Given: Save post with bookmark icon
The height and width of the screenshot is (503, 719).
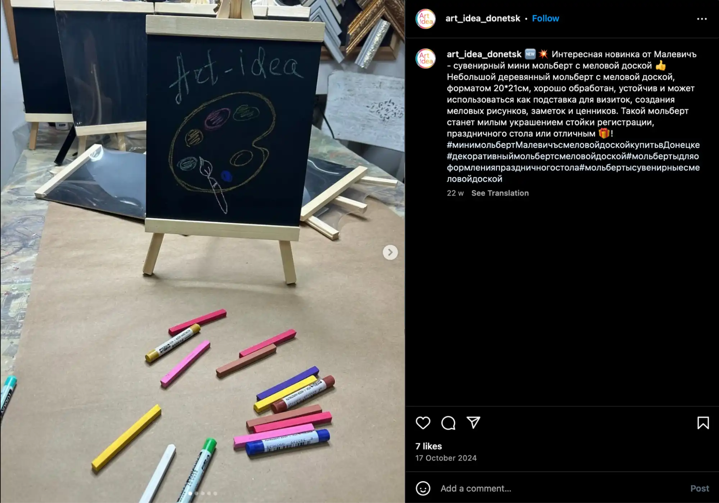Looking at the screenshot, I should coord(703,423).
